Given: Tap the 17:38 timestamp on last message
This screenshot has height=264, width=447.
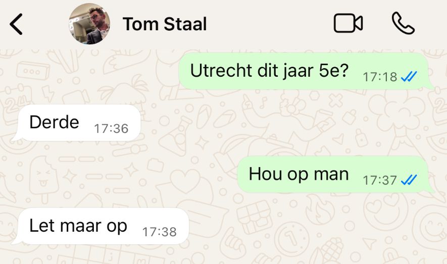Looking at the screenshot, I should coord(160,232).
